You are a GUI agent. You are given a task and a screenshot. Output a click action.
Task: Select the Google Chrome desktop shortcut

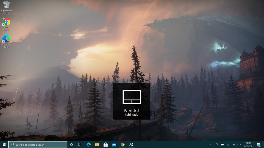point(6,24)
